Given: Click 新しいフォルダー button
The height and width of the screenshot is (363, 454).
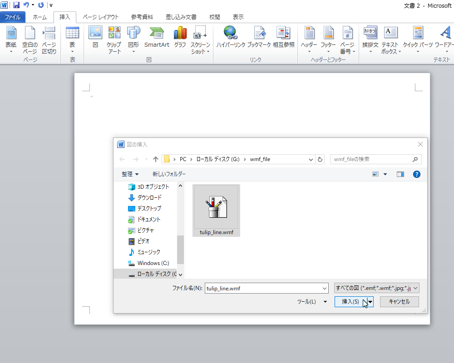Looking at the screenshot, I should 169,174.
